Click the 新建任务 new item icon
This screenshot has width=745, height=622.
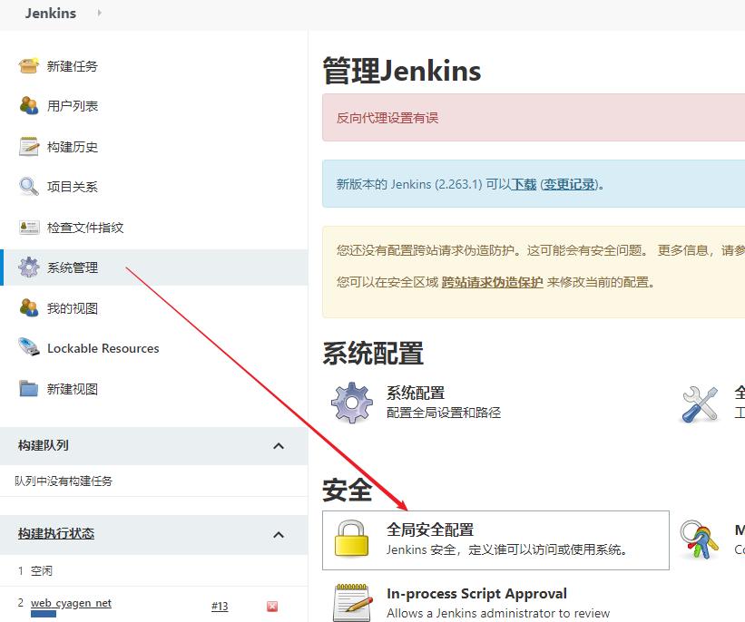tap(29, 66)
